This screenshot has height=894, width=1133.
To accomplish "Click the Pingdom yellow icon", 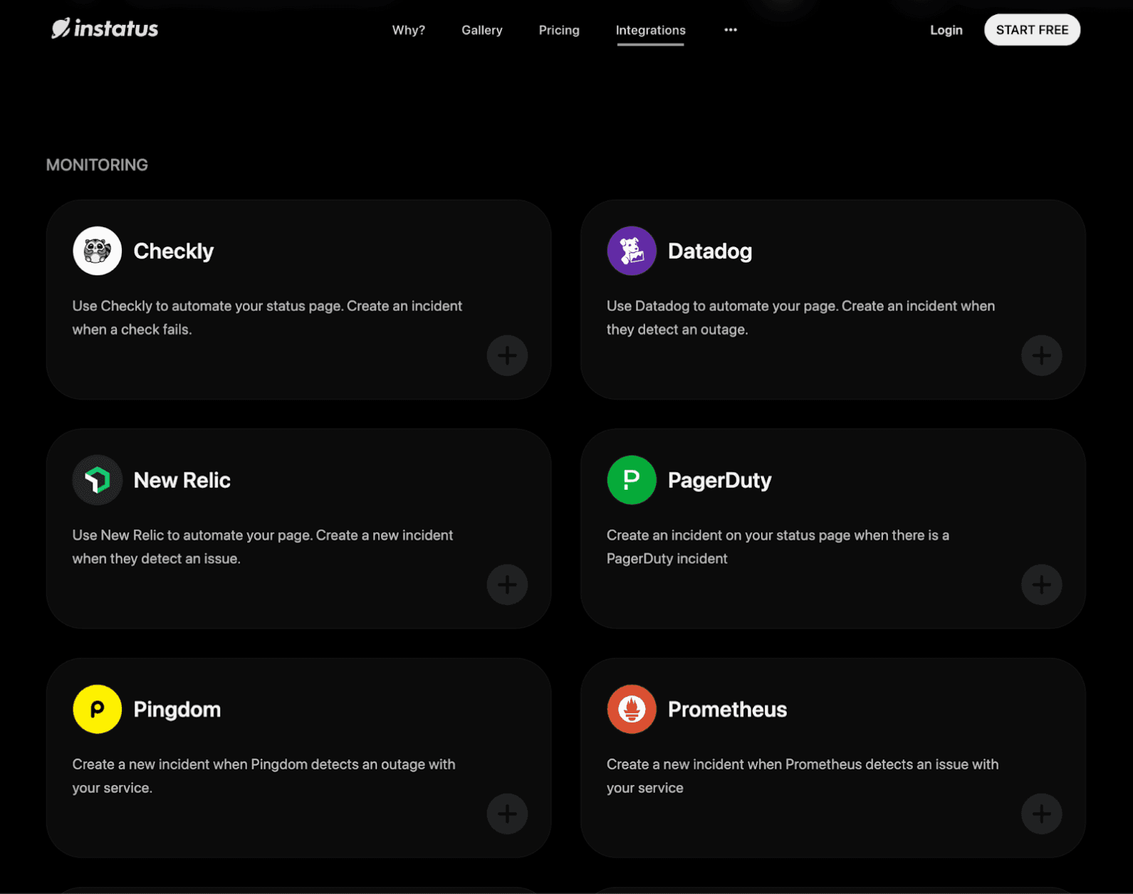I will 98,709.
